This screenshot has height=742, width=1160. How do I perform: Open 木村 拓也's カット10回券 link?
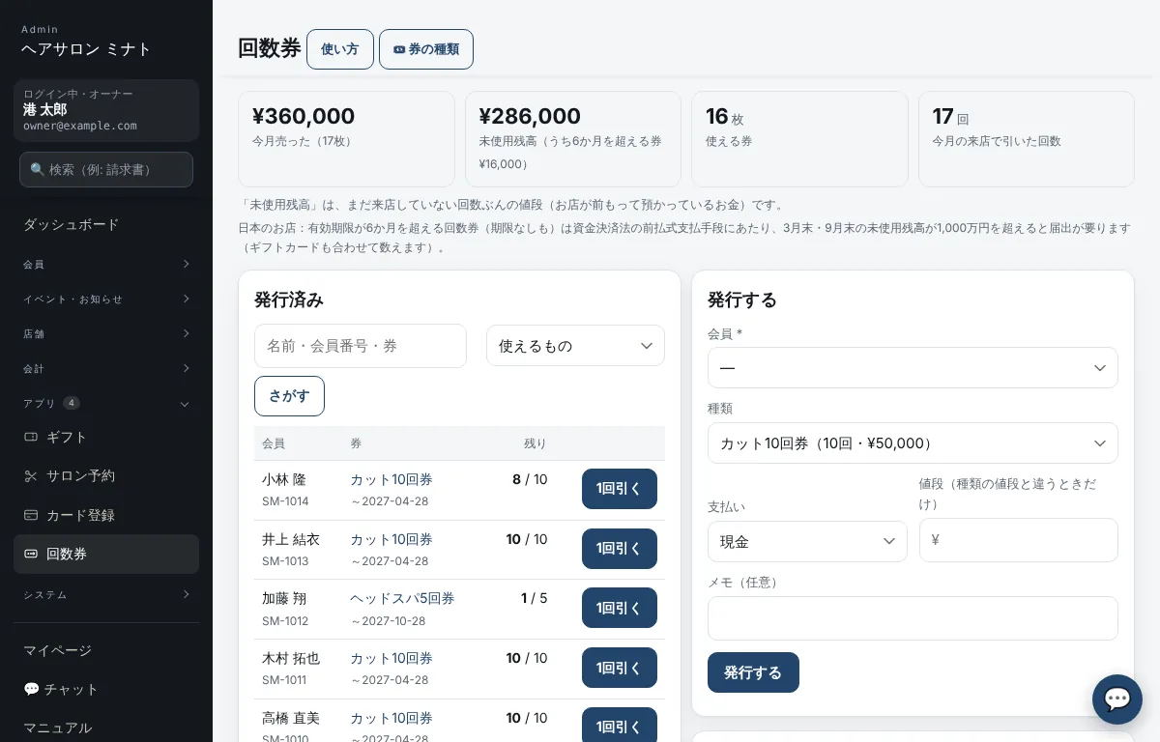[x=391, y=658]
